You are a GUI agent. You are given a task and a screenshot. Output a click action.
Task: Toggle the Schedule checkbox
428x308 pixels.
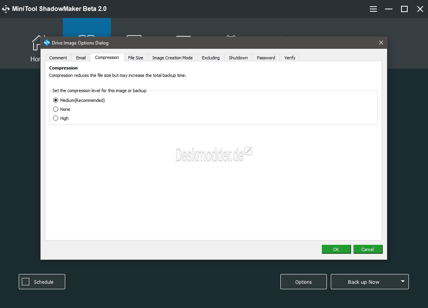point(26,282)
